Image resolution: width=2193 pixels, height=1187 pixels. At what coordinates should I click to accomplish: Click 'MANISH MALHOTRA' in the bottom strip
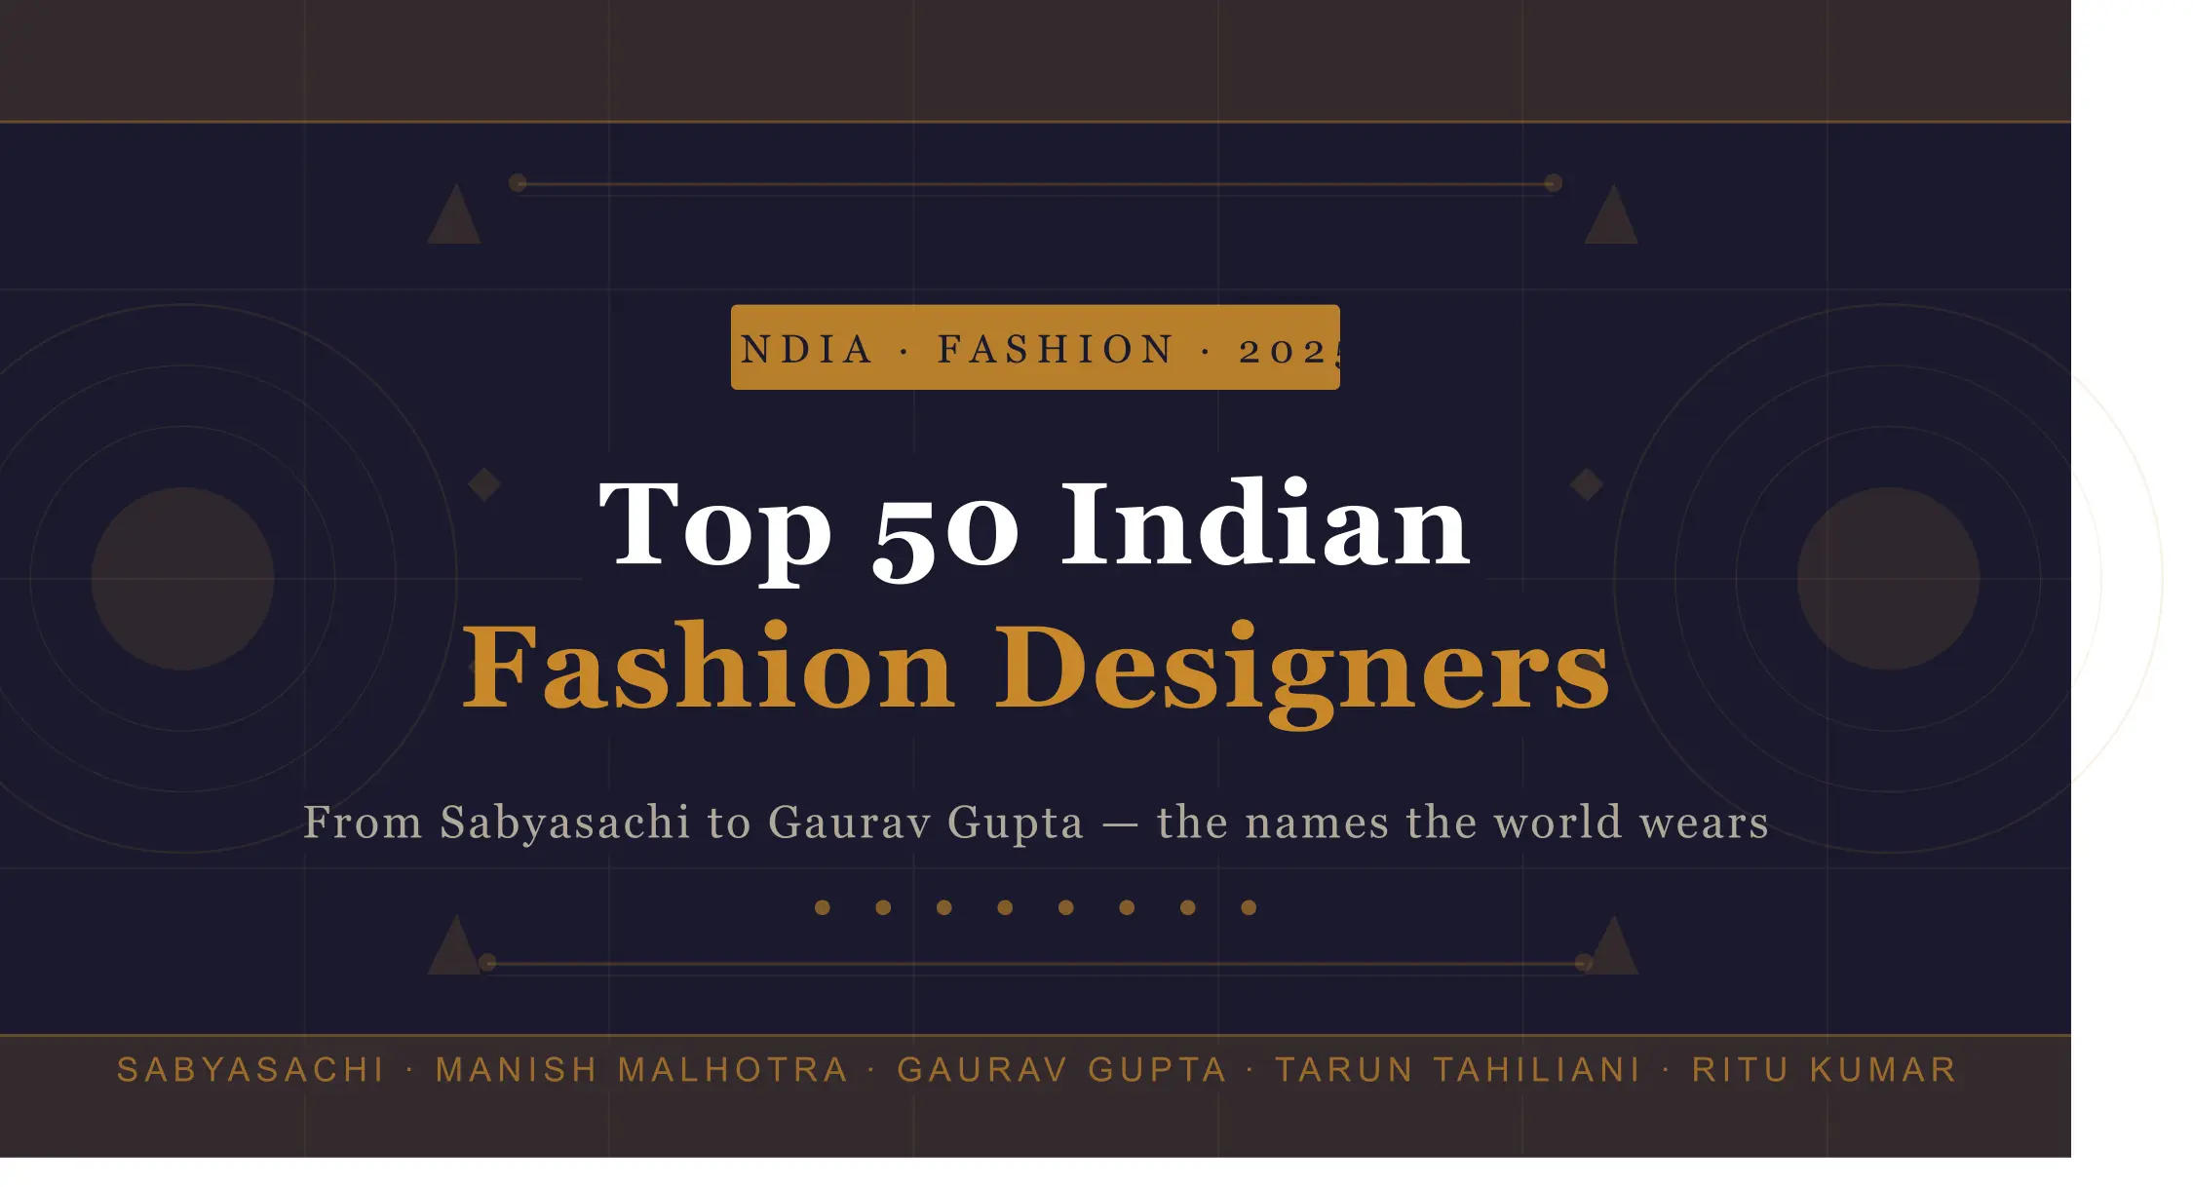click(x=642, y=1070)
